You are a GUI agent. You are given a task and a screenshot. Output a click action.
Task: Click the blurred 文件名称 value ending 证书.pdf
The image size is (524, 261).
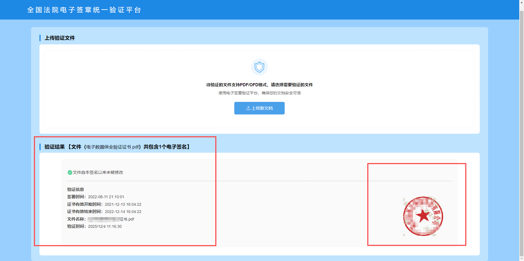pos(111,219)
